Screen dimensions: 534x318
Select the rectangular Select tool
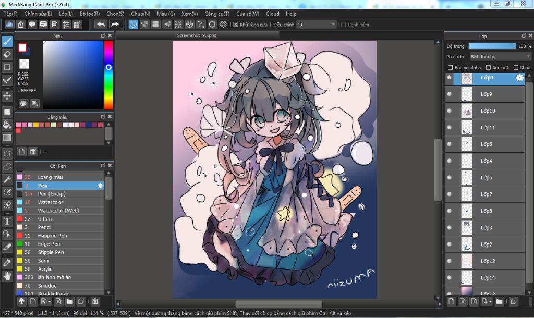coord(7,154)
